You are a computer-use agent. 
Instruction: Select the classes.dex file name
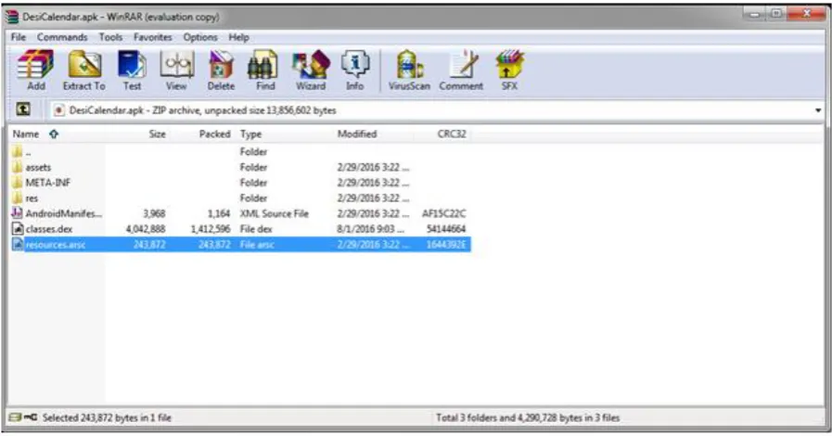point(49,229)
